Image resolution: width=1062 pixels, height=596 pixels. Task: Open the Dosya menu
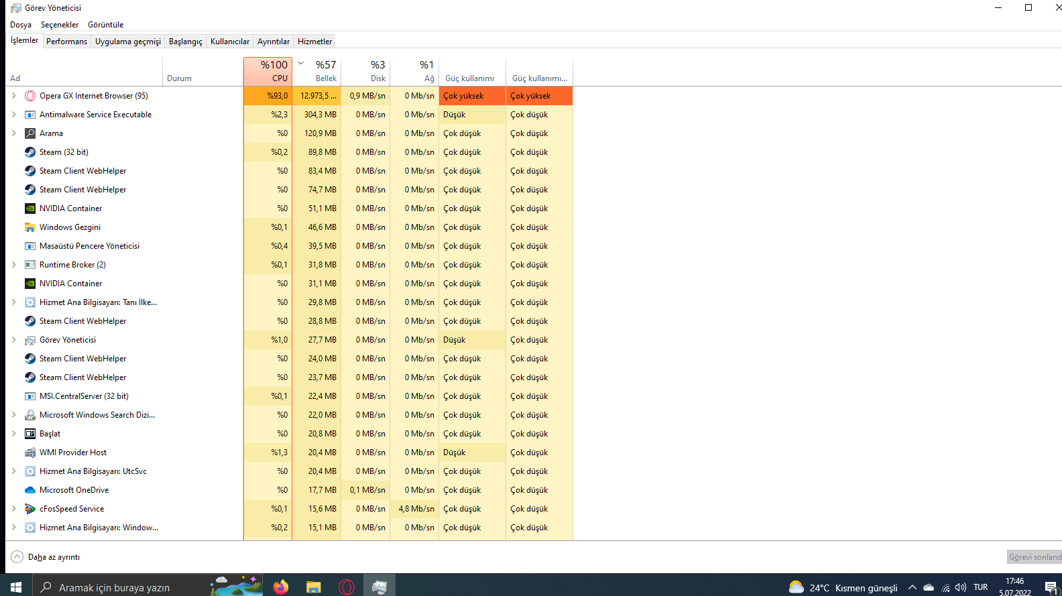click(x=21, y=25)
